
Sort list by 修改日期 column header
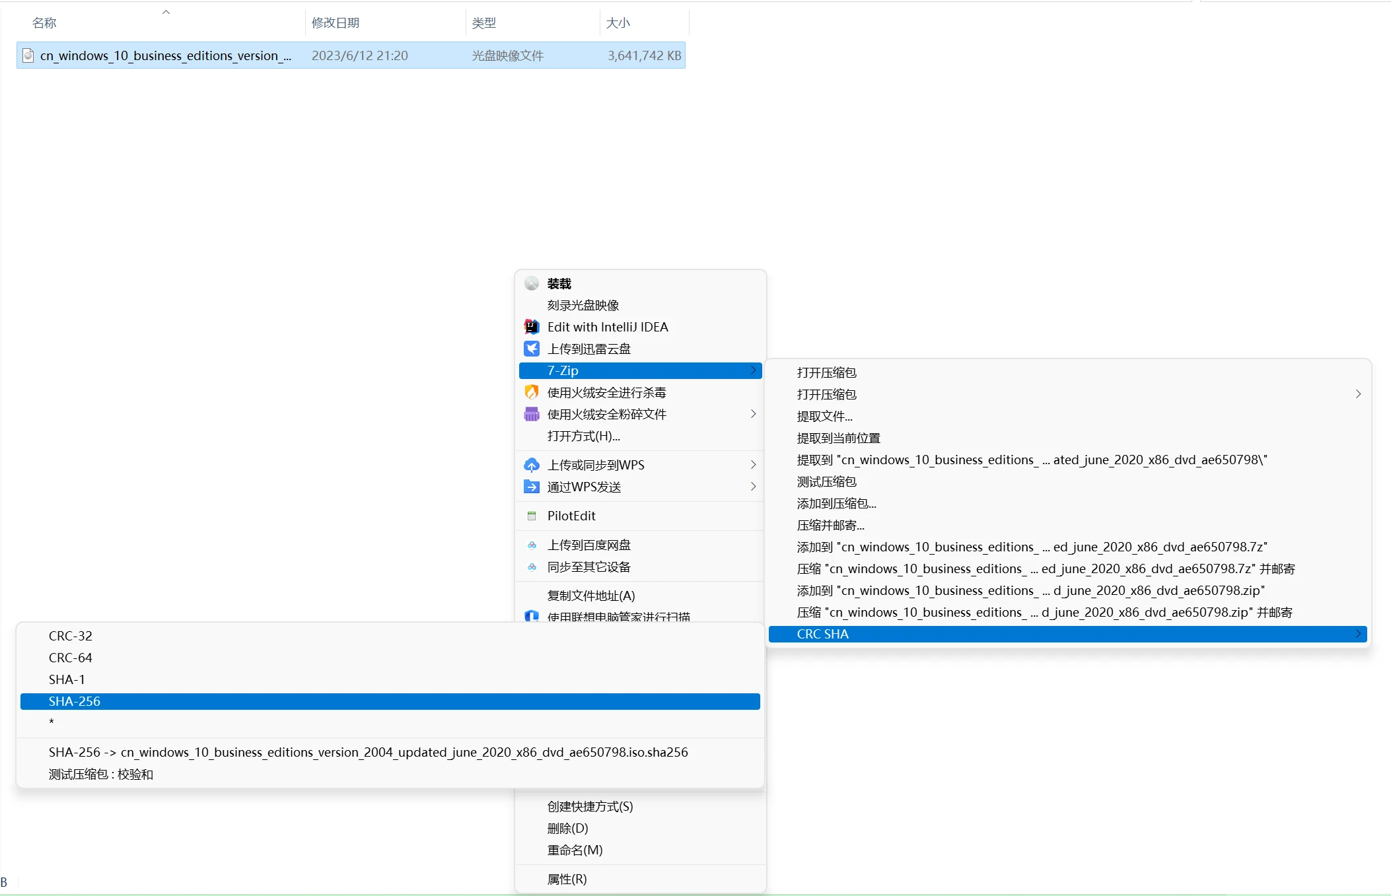tap(336, 22)
